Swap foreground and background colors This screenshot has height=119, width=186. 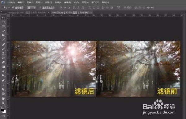pyautogui.click(x=5, y=106)
